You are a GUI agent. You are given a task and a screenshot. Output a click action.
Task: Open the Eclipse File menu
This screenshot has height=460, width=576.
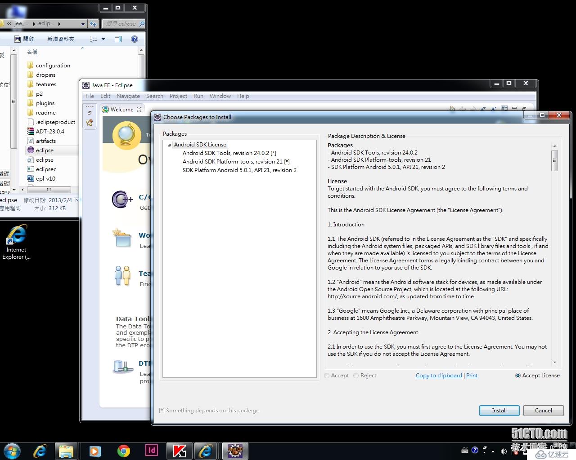coord(90,96)
